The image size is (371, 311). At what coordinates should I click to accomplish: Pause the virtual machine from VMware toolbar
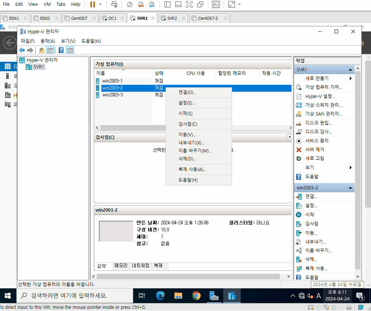(x=93, y=4)
